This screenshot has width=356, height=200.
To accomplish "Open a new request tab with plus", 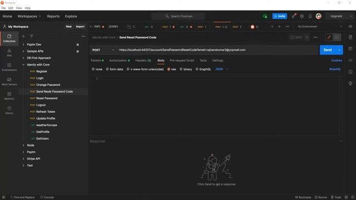I will pyautogui.click(x=279, y=27).
